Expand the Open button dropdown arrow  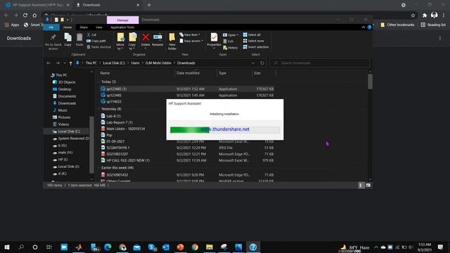click(238, 35)
